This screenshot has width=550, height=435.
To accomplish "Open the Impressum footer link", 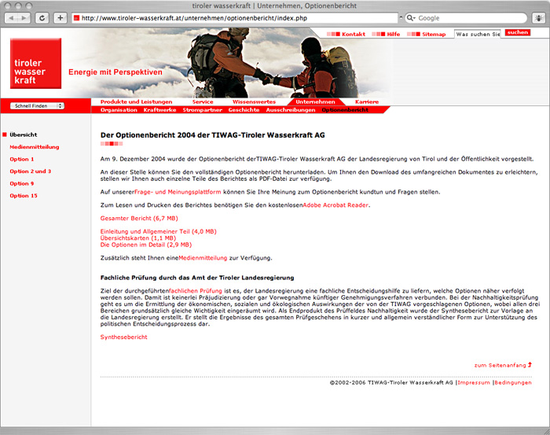I will tap(474, 382).
